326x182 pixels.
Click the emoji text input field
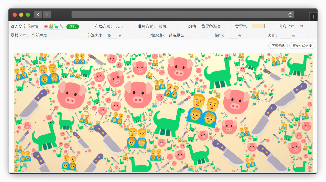tap(54, 27)
